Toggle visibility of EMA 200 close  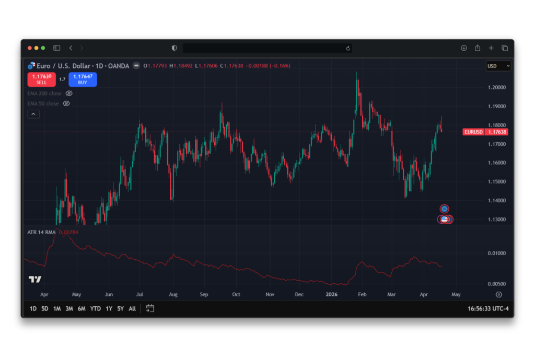[68, 93]
